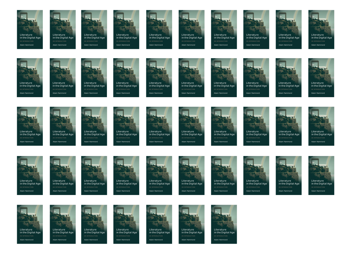The width and height of the screenshot is (351, 259).
Task: Select first cover in the bottom row
Action: (30, 224)
